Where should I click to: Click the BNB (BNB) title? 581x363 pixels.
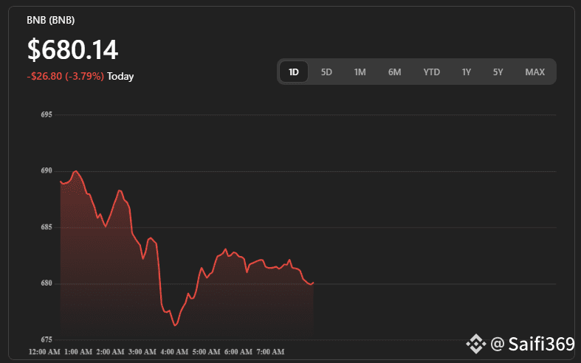click(x=50, y=20)
